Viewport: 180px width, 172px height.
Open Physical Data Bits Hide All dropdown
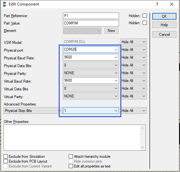[x=134, y=65]
